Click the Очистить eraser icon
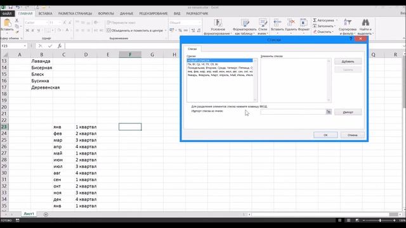 click(315, 32)
